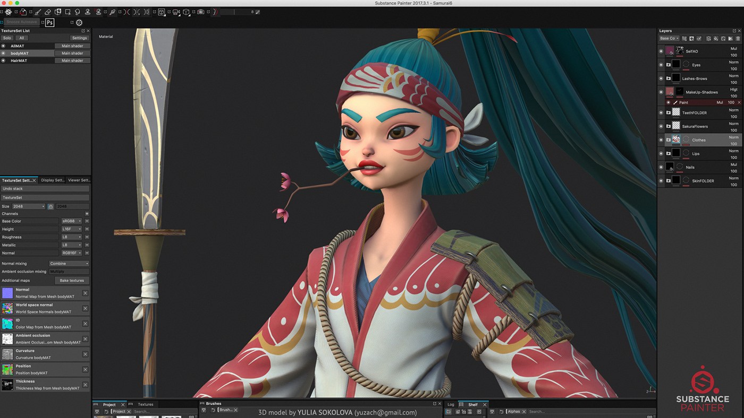The width and height of the screenshot is (744, 418).
Task: Click the Photoshop export icon
Action: (49, 22)
